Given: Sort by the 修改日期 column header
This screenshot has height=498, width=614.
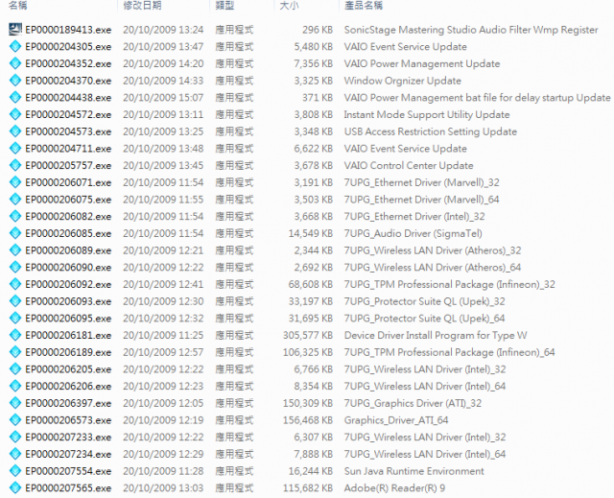Looking at the screenshot, I should click(x=142, y=5).
